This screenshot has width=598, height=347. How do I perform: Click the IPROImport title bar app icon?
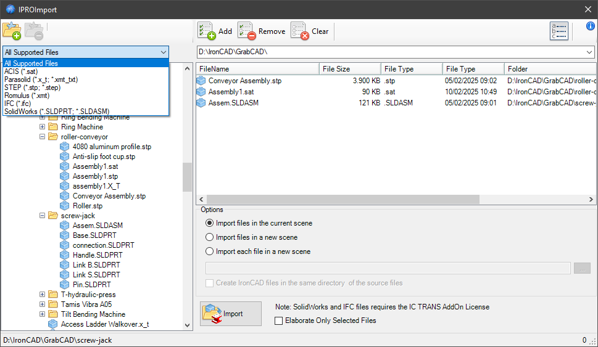10,9
